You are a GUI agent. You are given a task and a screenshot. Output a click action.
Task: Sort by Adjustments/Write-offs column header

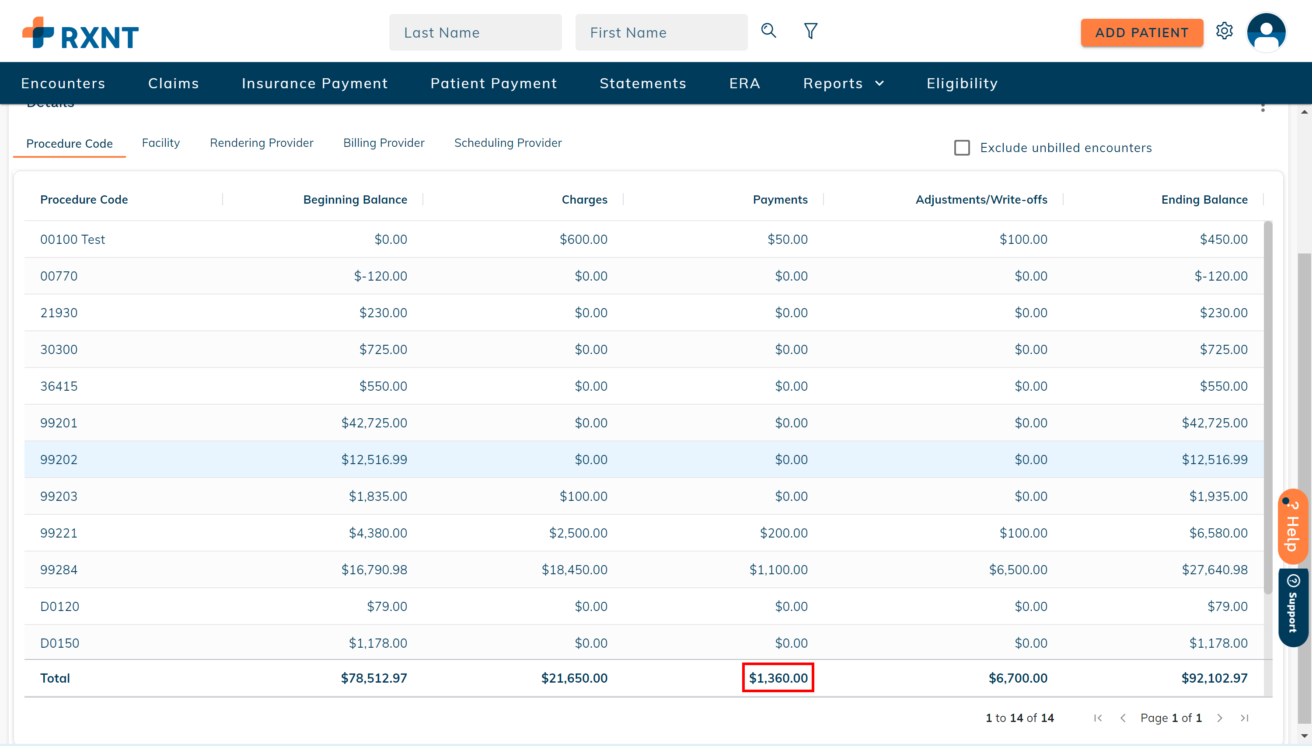coord(981,199)
